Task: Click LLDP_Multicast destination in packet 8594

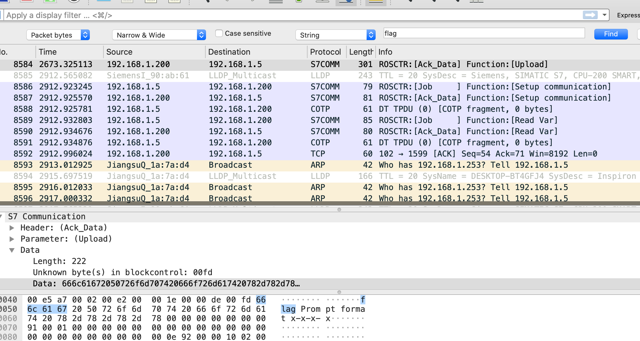Action: 242,176
